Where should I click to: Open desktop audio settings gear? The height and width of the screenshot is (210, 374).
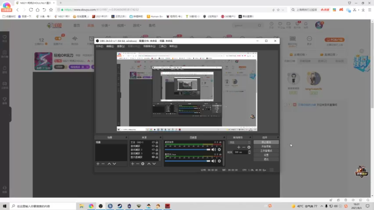click(x=219, y=149)
